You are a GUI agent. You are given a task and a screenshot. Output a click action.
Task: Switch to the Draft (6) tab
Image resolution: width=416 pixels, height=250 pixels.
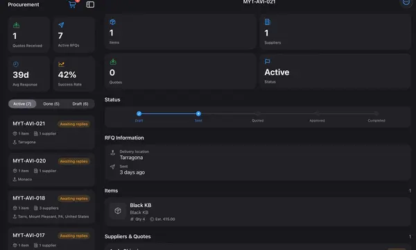80,104
